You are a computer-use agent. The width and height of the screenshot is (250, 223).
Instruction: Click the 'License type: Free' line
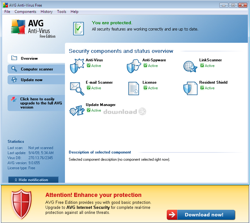21,168
